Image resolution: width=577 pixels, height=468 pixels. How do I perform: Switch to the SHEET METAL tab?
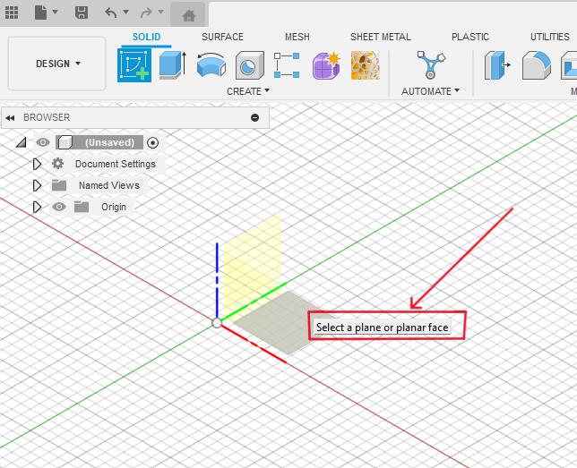pos(381,37)
